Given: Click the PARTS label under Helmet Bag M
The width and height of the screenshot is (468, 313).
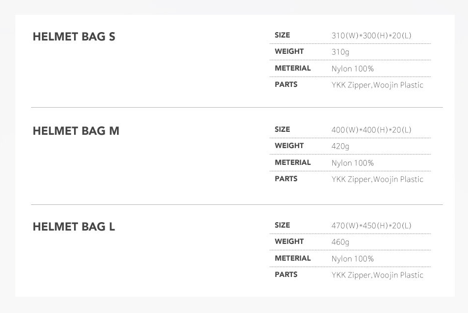Looking at the screenshot, I should 286,179.
